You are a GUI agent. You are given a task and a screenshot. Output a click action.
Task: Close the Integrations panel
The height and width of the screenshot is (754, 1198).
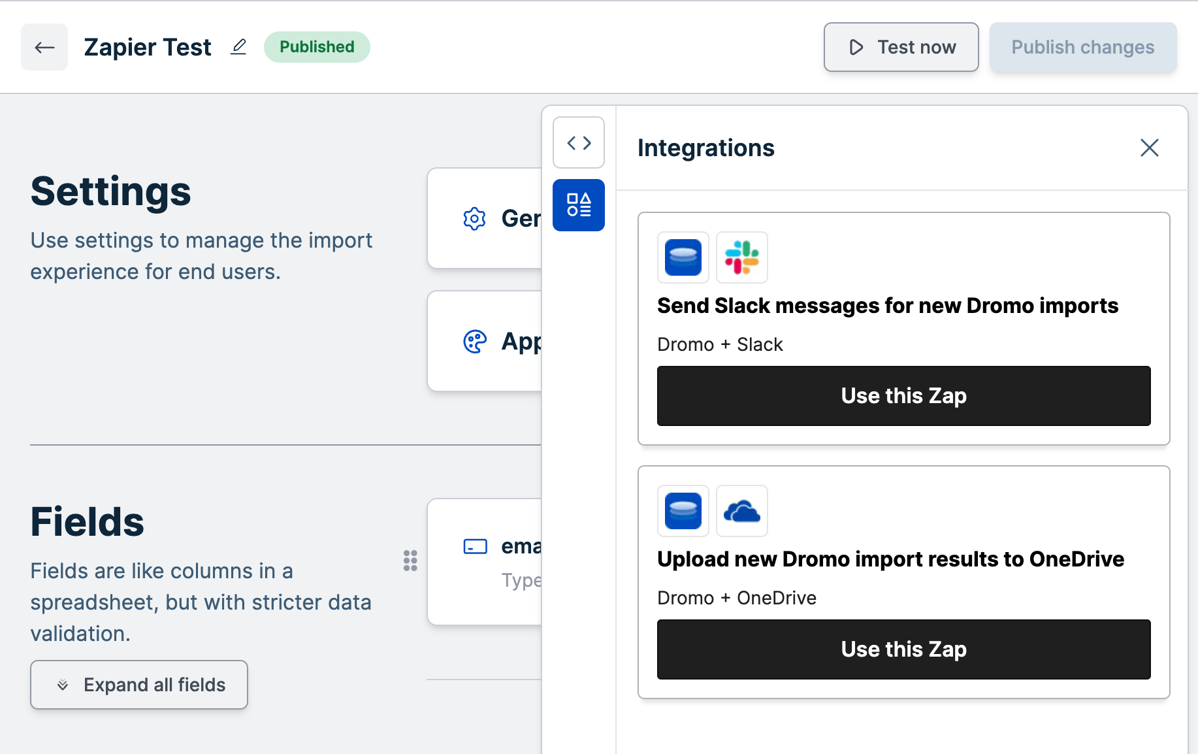1150,148
